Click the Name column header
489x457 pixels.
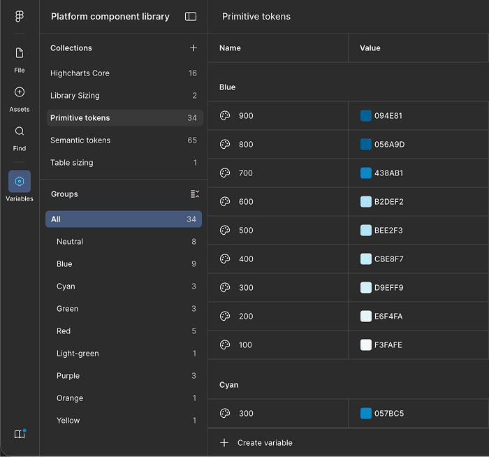(x=230, y=48)
